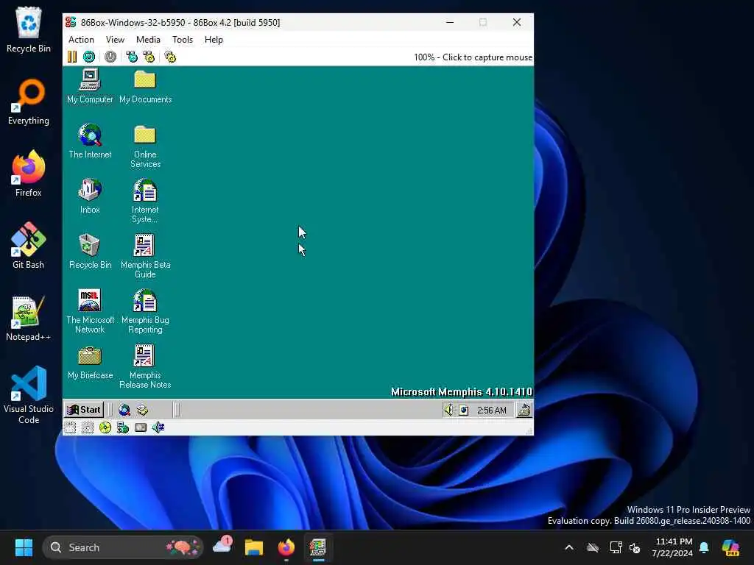Open host clock showing 11:41 PM
The width and height of the screenshot is (754, 565).
point(672,547)
